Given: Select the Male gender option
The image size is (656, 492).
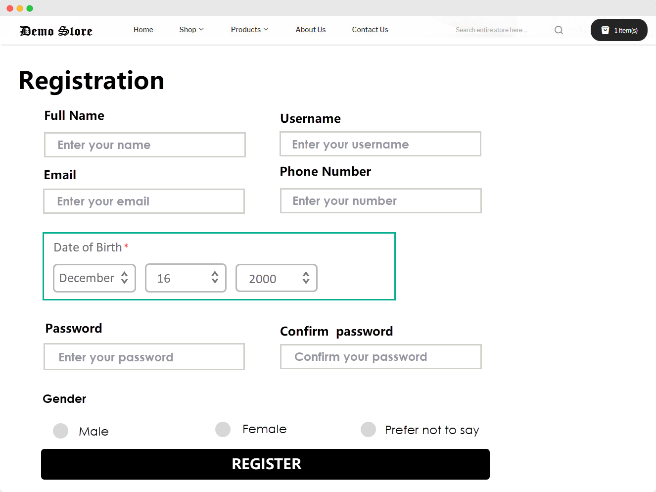Looking at the screenshot, I should 61,431.
